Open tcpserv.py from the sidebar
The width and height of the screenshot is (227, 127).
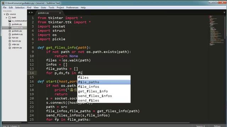16,41
